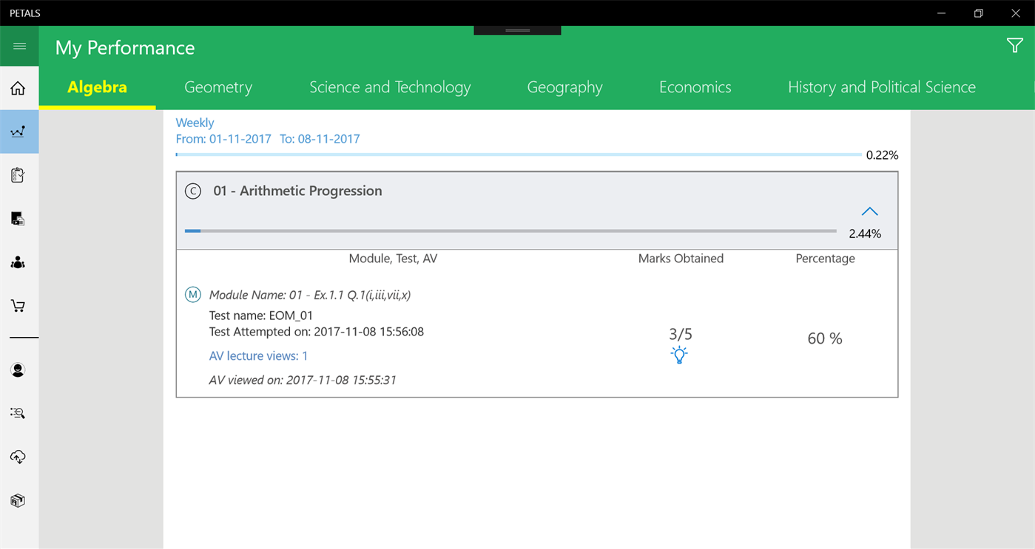1035x549 pixels.
Task: Collapse the Arithmetic Progression chapter details
Action: click(869, 211)
